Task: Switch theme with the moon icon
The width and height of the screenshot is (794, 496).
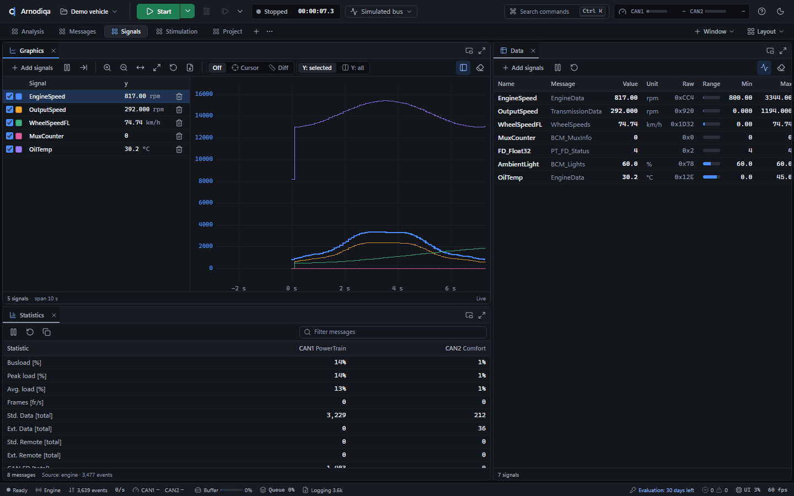Action: point(780,12)
